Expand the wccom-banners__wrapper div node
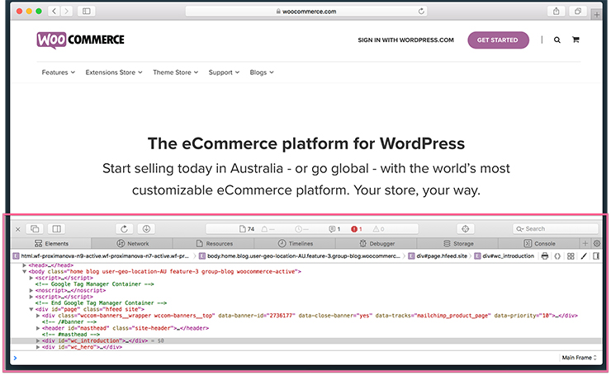Viewport: 611px width, 375px height. pyautogui.click(x=38, y=316)
